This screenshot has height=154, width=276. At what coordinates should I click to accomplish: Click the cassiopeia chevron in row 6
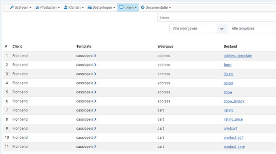[x=95, y=101]
